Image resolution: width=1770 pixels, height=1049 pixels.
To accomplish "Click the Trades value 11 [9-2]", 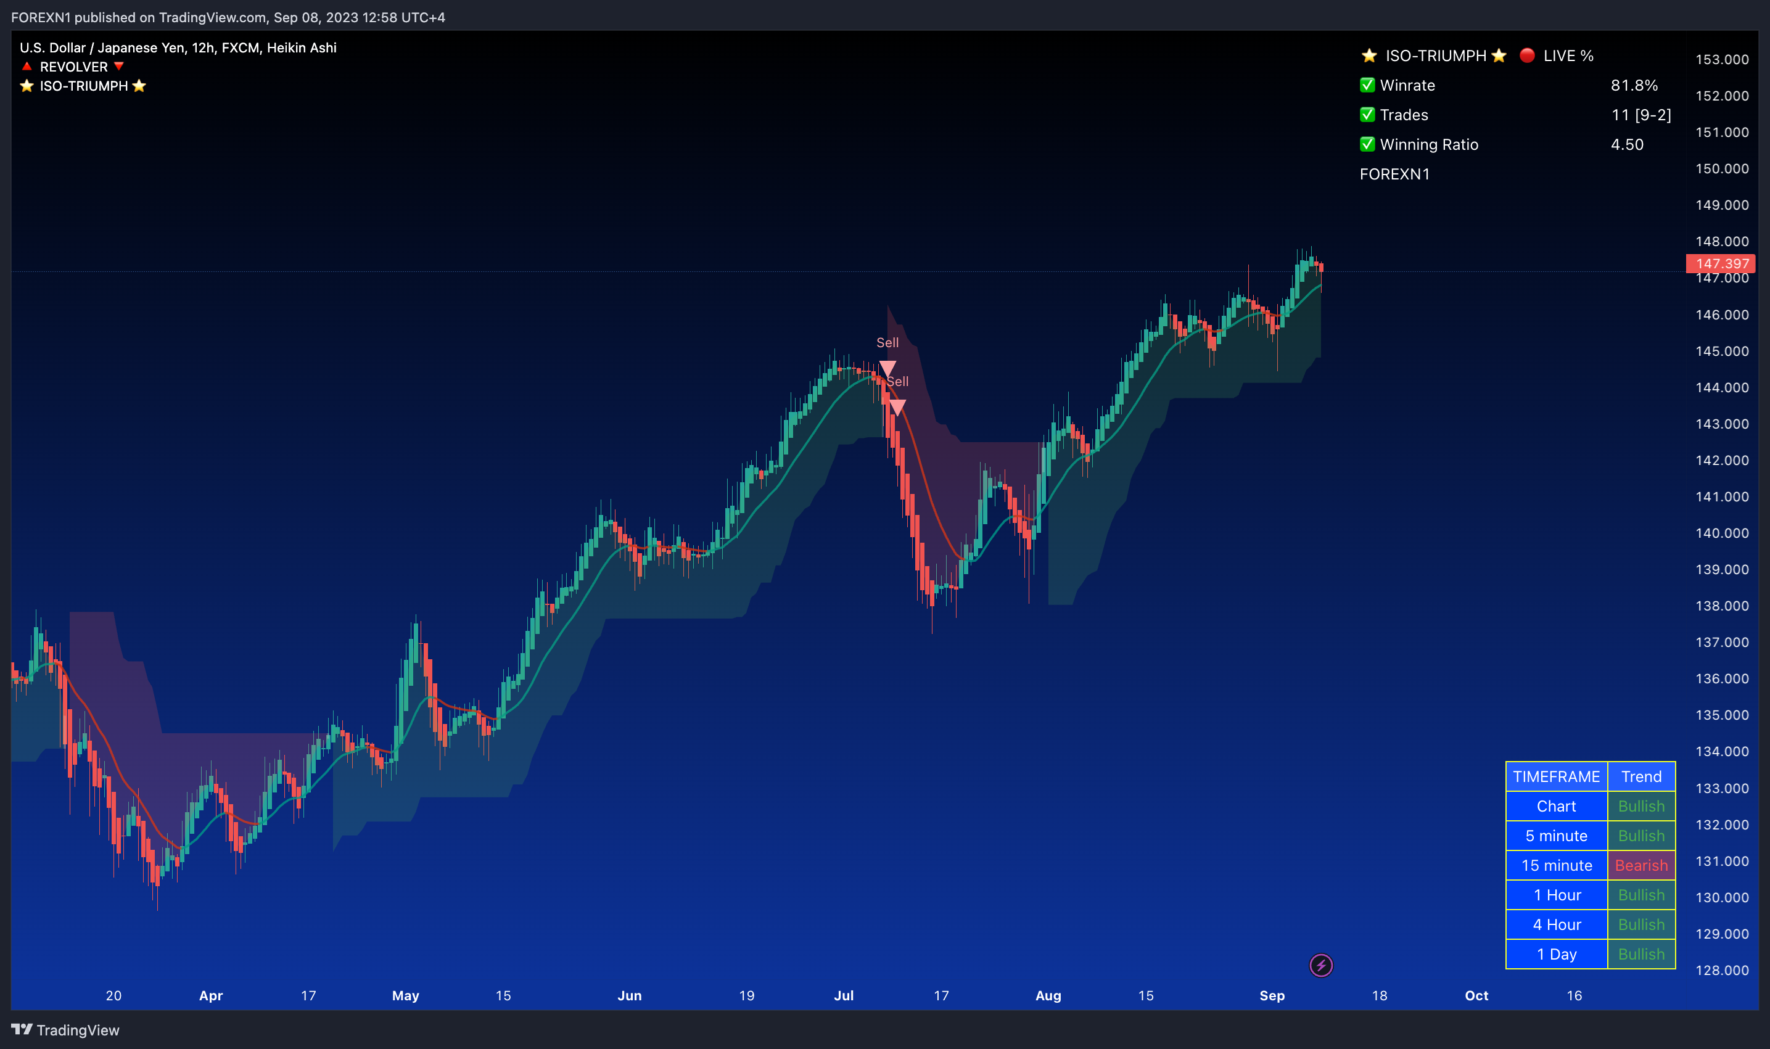I will coord(1641,115).
